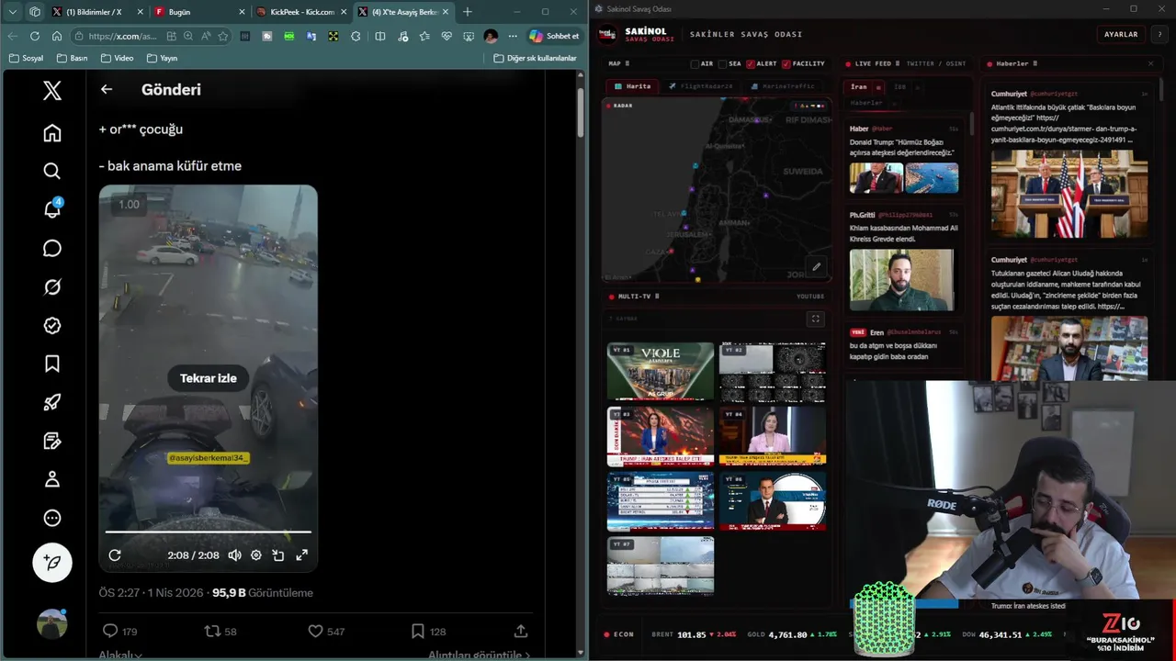
Task: Switch video to picture-in-picture
Action: tap(278, 555)
